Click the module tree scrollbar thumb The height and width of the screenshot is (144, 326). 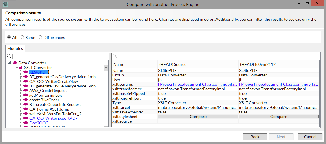point(106,68)
